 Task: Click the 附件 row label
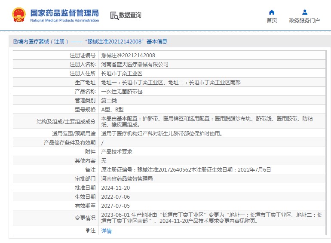pyautogui.click(x=90, y=152)
